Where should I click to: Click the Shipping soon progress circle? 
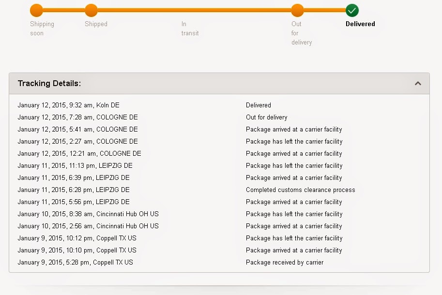[x=36, y=10]
